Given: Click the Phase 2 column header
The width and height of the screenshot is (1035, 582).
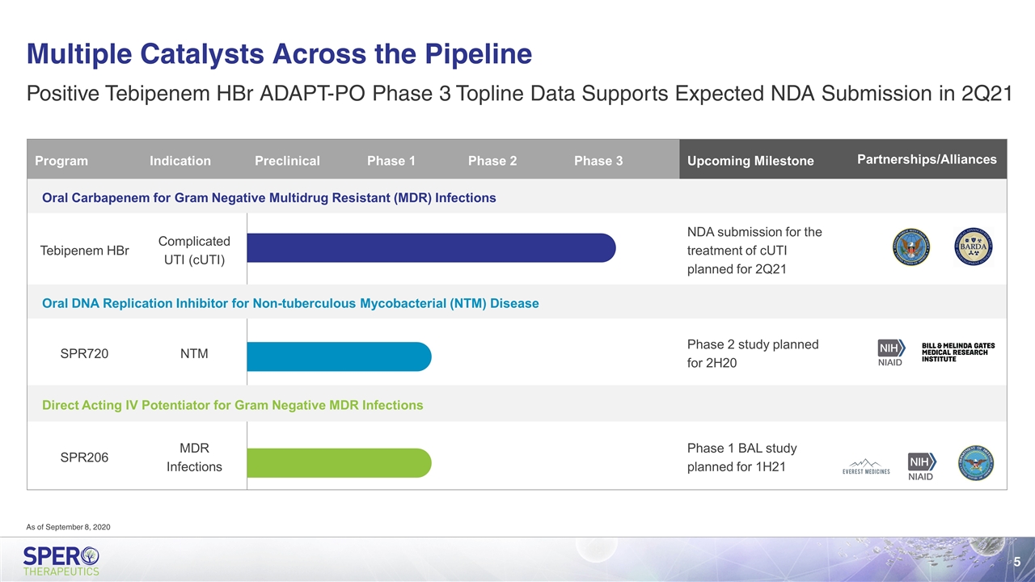Looking at the screenshot, I should click(x=492, y=161).
